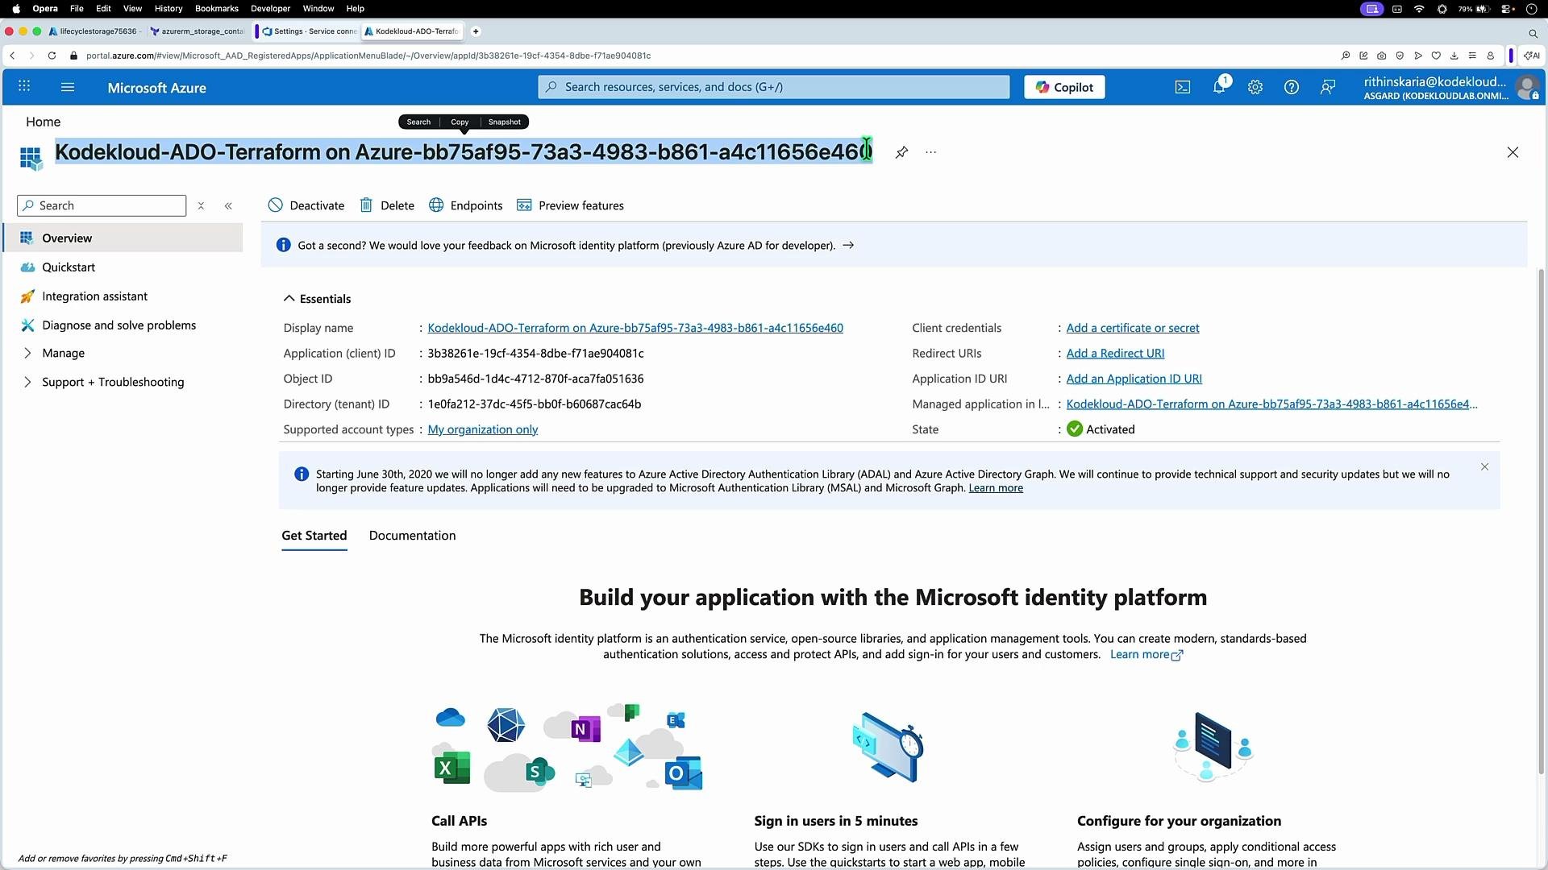The width and height of the screenshot is (1548, 870).
Task: Click the page vertical scrollbar
Action: click(1542, 522)
